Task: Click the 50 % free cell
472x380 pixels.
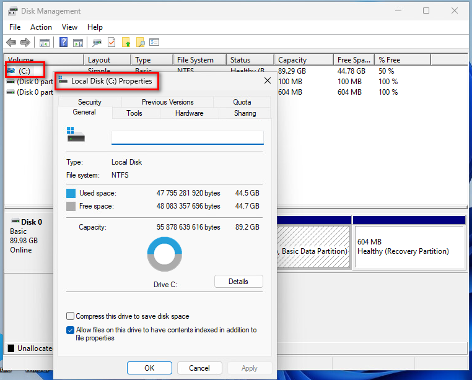Action: coord(386,71)
